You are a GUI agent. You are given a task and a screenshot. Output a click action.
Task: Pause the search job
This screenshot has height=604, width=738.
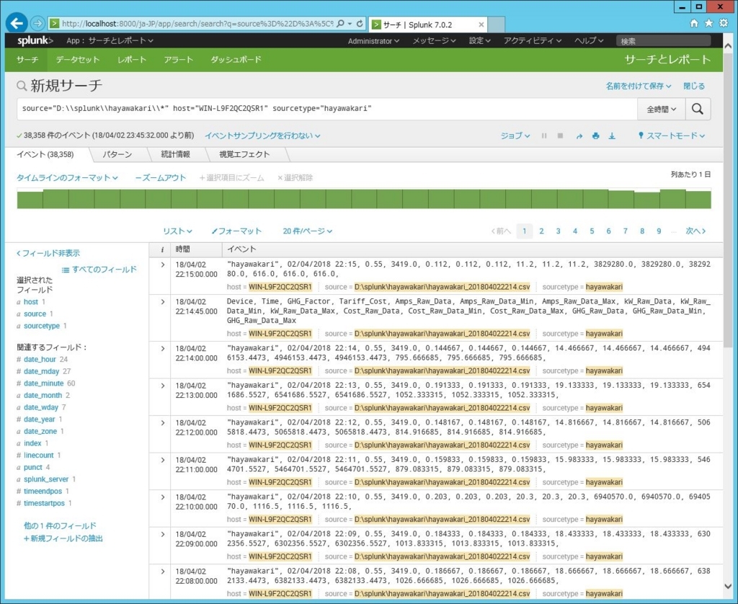click(x=544, y=136)
